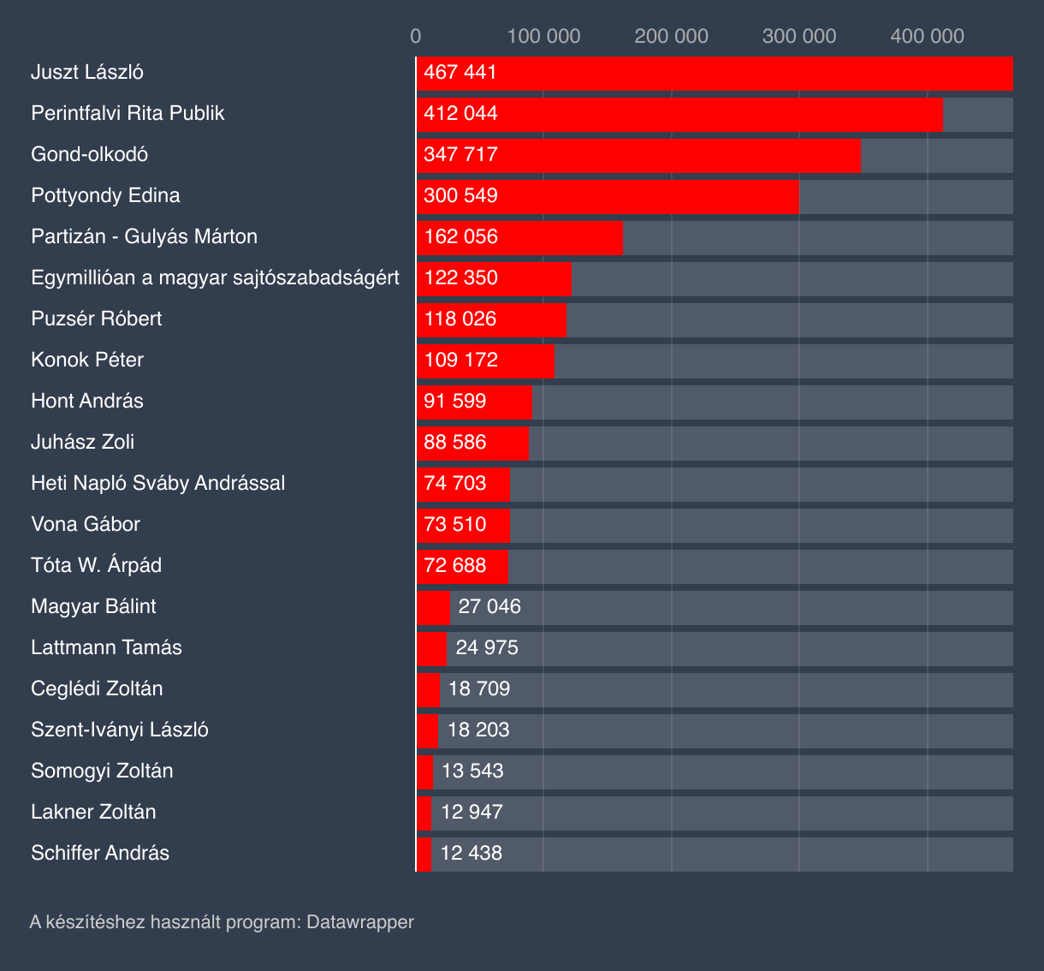Select the Gond-olkodó row label
This screenshot has height=971, width=1044.
click(89, 155)
